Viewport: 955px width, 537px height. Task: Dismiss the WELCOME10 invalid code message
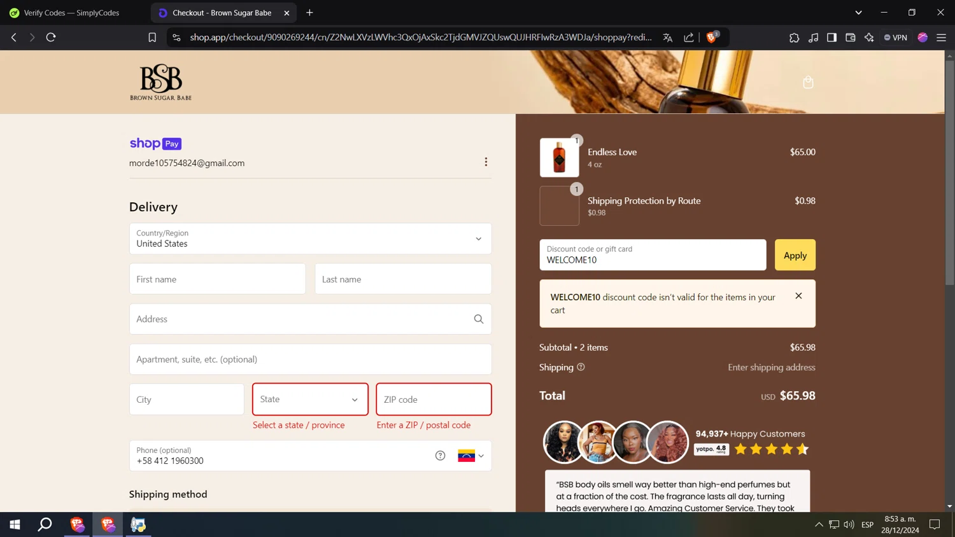click(798, 296)
